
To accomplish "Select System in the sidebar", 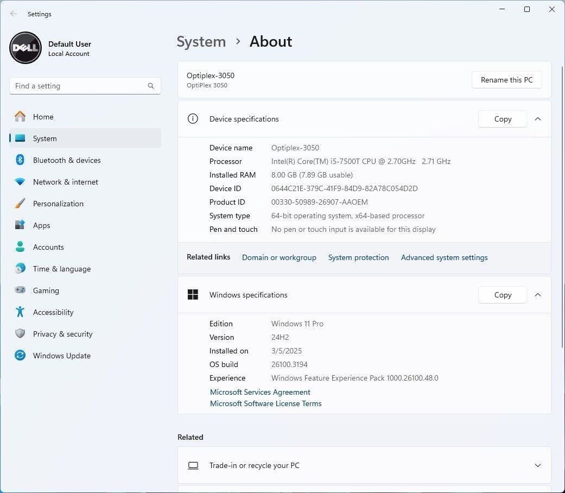I will click(85, 138).
